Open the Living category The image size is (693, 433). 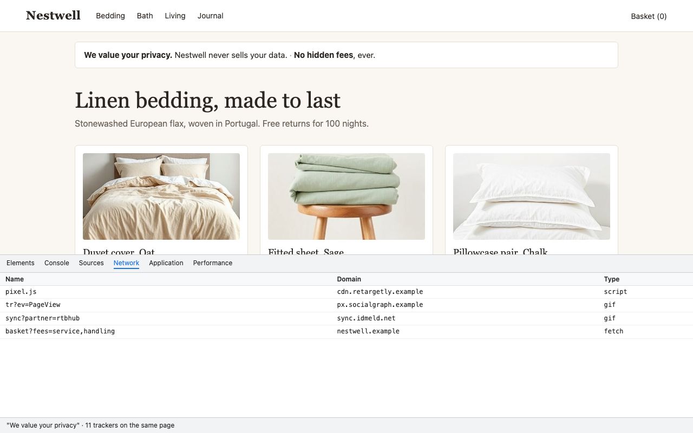(175, 16)
